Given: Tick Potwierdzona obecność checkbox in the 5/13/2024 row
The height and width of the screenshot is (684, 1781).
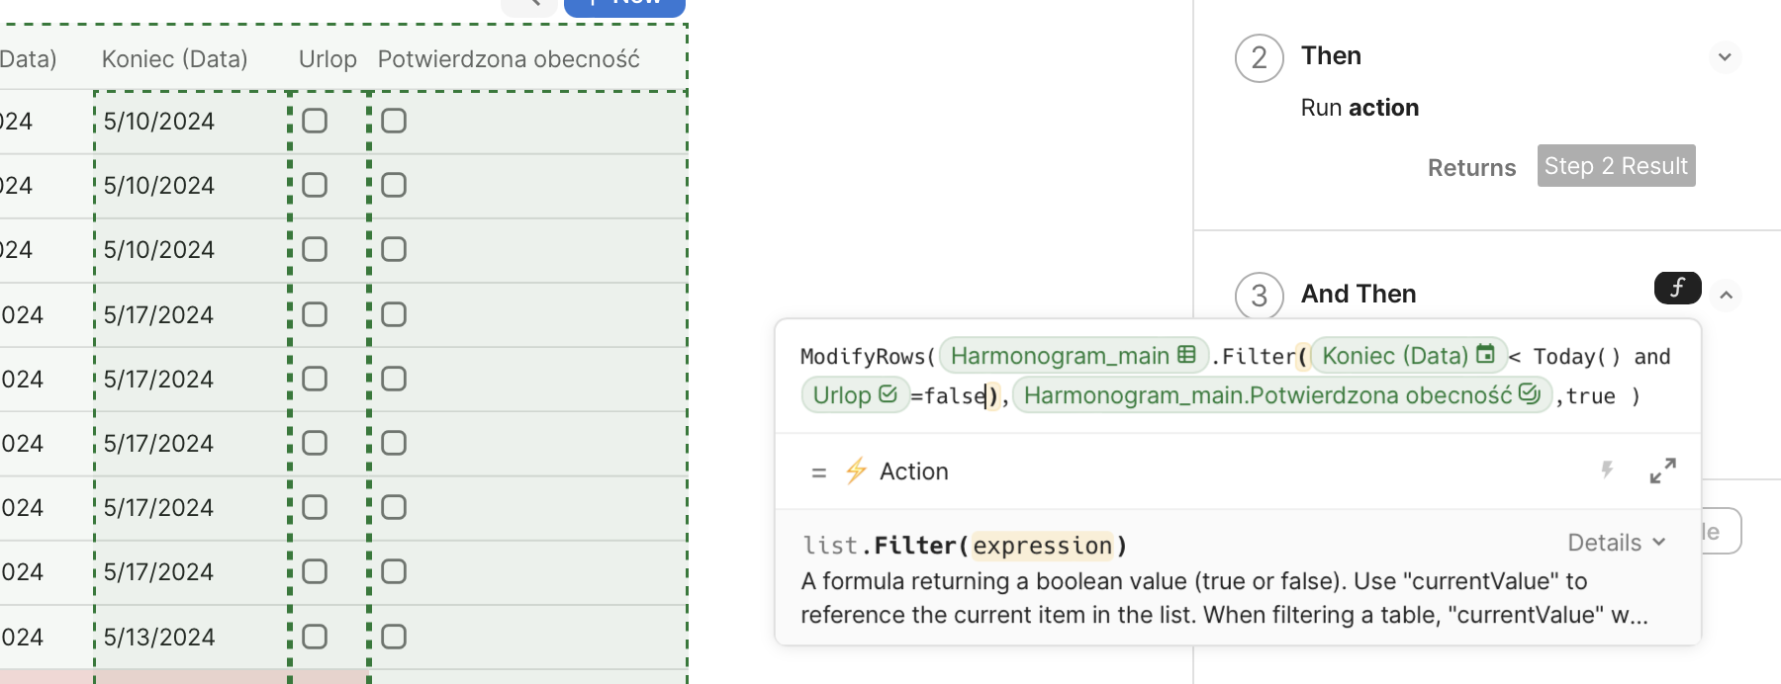Looking at the screenshot, I should (x=394, y=637).
